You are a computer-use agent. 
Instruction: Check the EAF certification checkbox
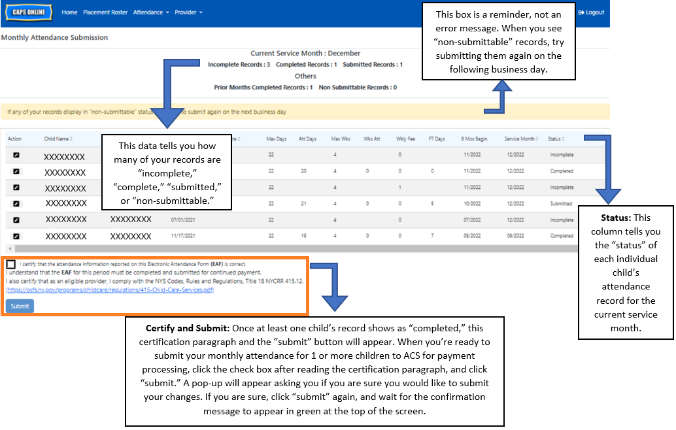(x=10, y=265)
